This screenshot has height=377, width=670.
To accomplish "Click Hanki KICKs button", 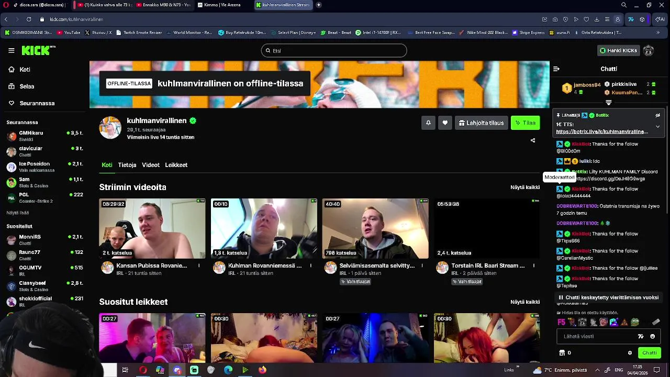I will click(x=618, y=50).
